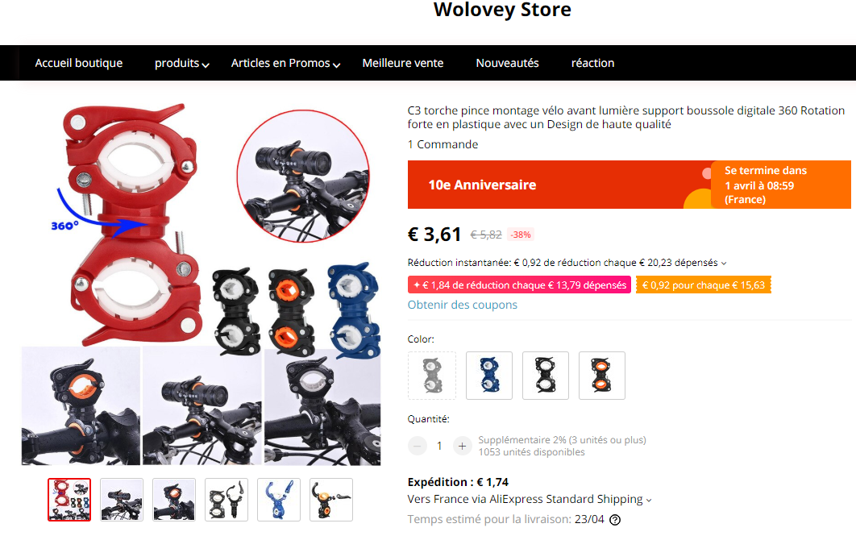The width and height of the screenshot is (856, 536).
Task: Pick the black and white color variant
Action: [x=546, y=376]
